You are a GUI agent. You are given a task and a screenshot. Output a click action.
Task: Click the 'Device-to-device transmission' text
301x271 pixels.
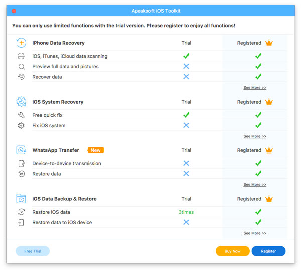(67, 163)
